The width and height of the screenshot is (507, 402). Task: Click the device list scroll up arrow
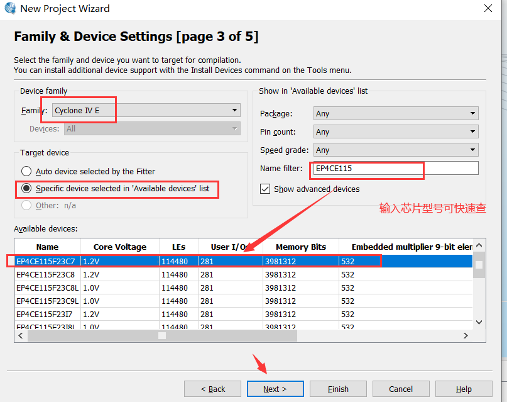point(479,245)
